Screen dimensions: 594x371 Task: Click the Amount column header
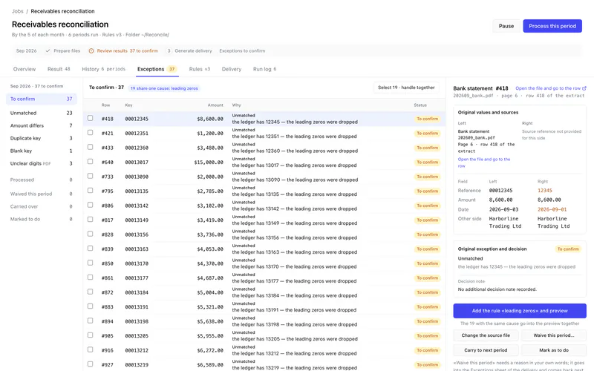pyautogui.click(x=215, y=105)
